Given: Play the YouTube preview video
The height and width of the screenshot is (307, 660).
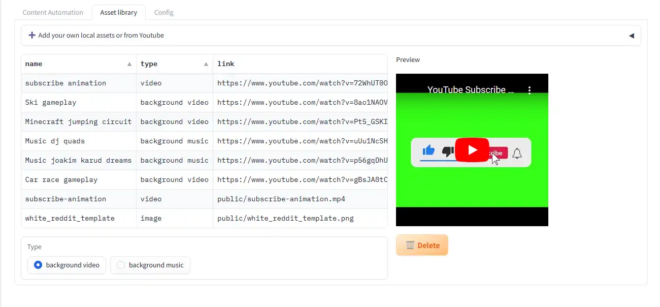Looking at the screenshot, I should (472, 150).
